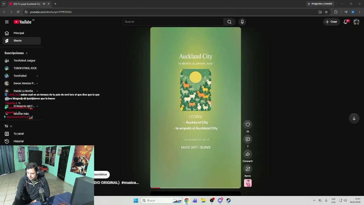Open Torofutbol Juegos channel
The width and height of the screenshot is (364, 205).
[22, 61]
